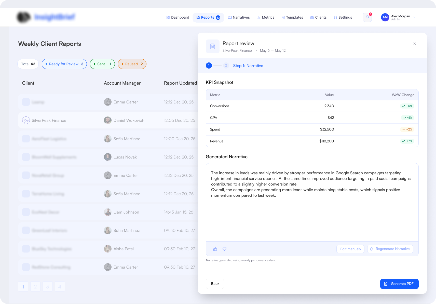Select the Reports tab

coord(208,17)
